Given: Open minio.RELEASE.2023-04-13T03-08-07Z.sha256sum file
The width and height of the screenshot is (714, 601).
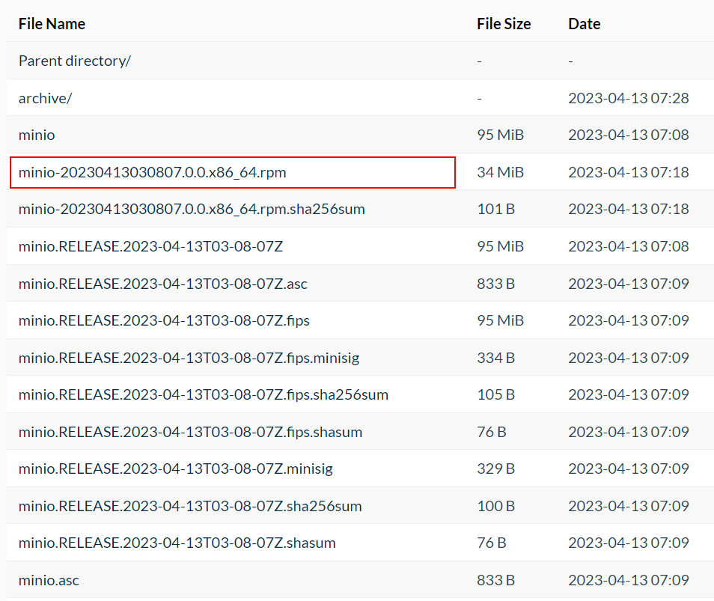Looking at the screenshot, I should pyautogui.click(x=190, y=506).
